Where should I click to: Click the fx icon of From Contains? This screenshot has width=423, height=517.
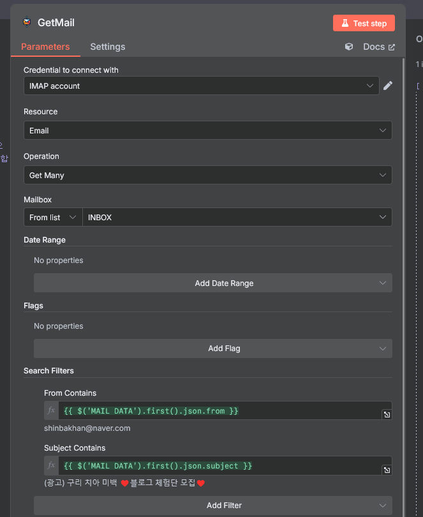coord(52,410)
